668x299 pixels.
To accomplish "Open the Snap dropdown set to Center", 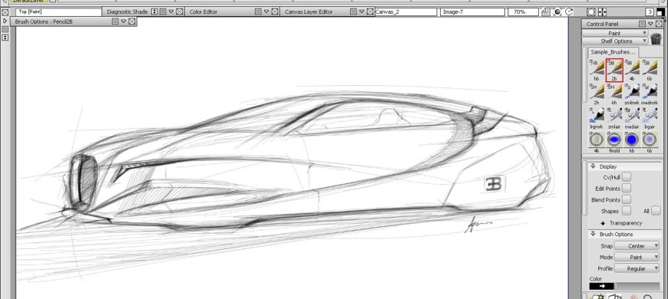I will pos(637,246).
